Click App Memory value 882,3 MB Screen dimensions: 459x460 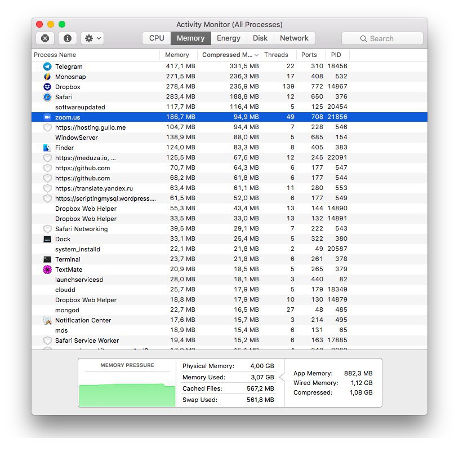(358, 373)
